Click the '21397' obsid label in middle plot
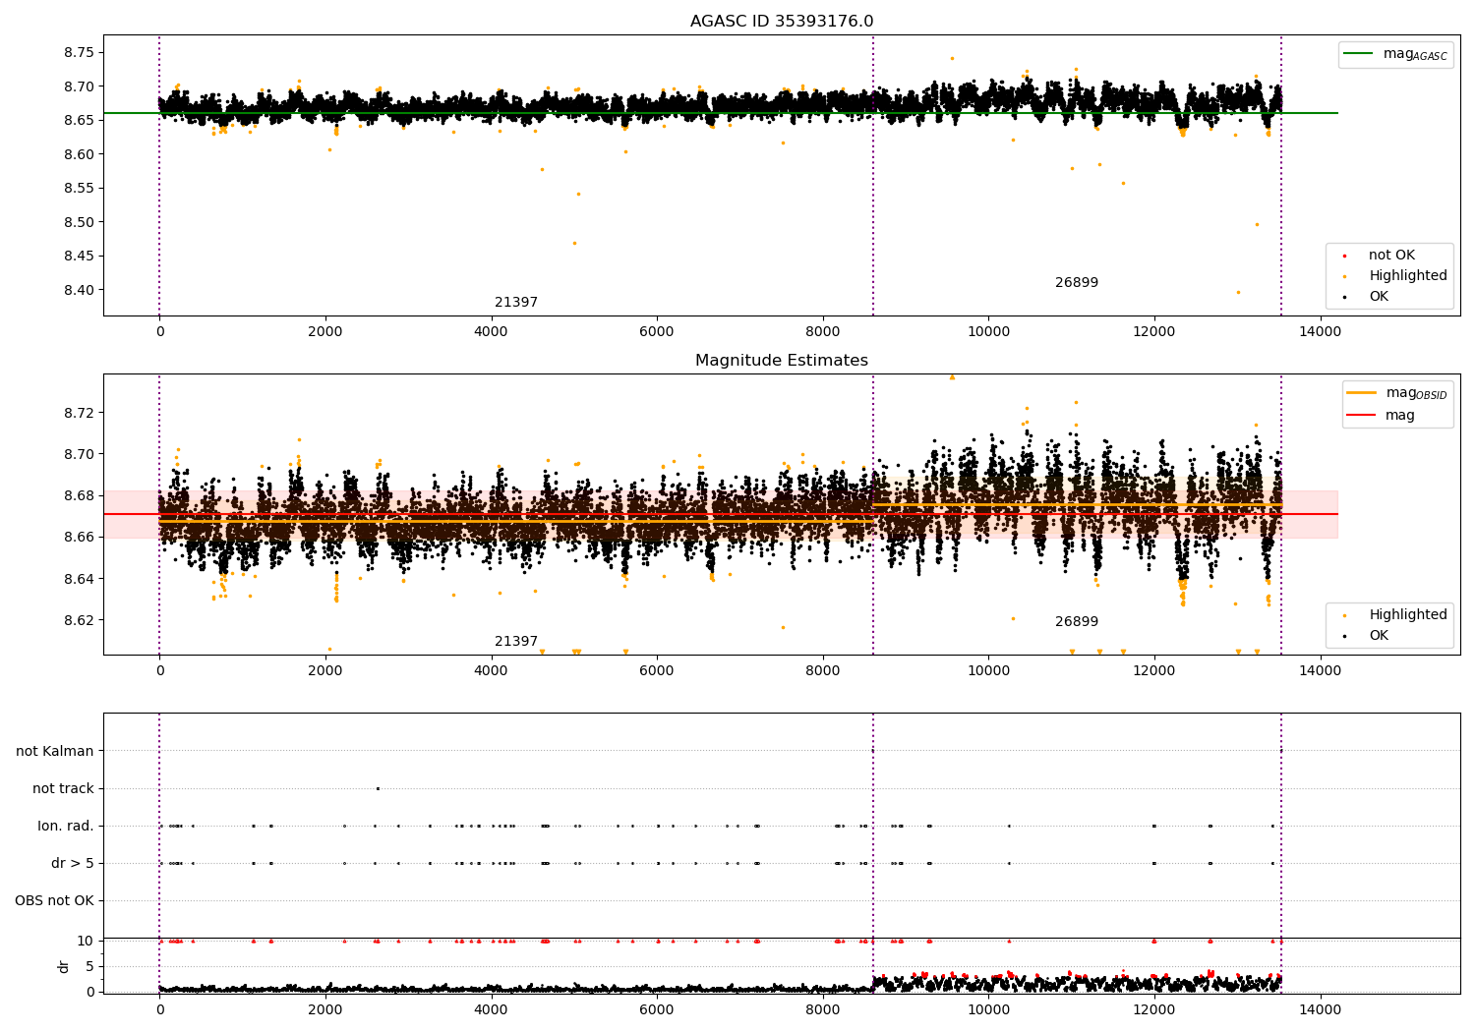This screenshot has height=1032, width=1475. coord(516,642)
